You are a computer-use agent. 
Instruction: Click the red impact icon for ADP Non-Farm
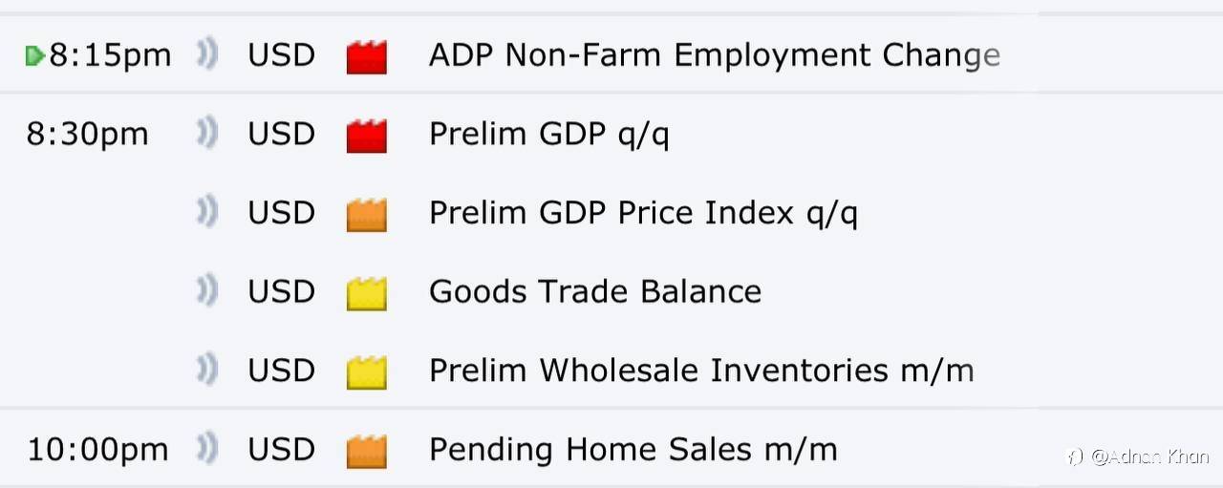click(x=367, y=56)
